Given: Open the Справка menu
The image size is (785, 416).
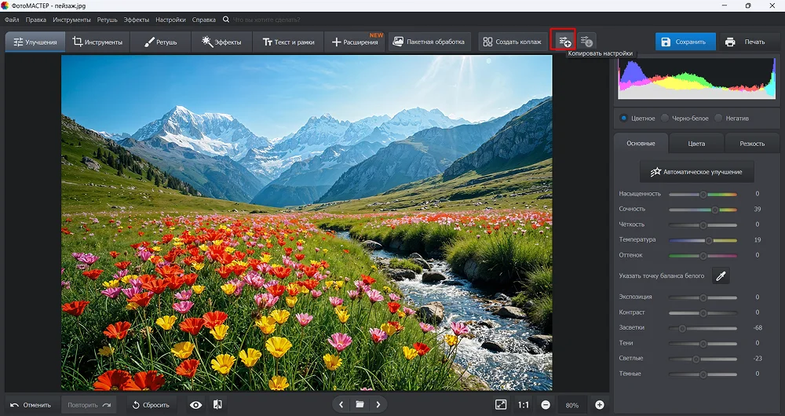Looking at the screenshot, I should [x=204, y=20].
